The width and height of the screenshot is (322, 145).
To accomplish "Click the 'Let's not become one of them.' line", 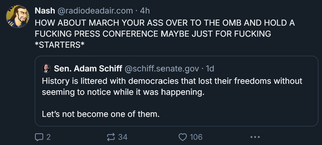I will click(101, 114).
